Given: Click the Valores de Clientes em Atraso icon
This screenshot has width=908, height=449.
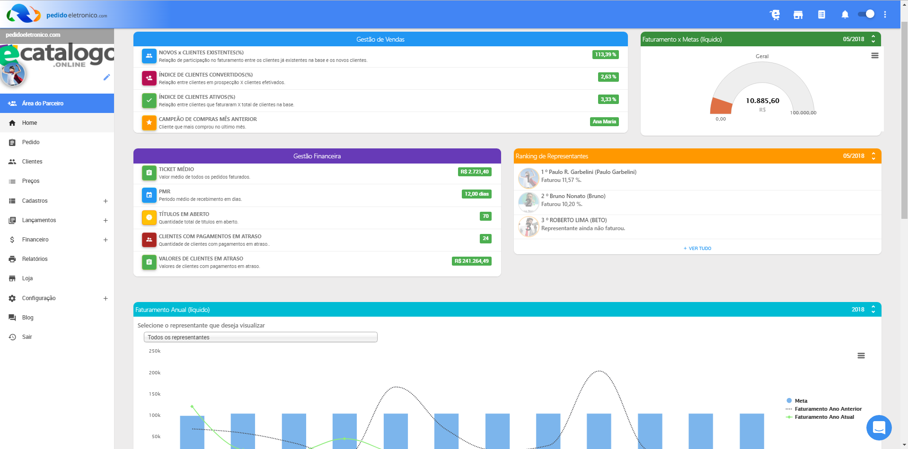Looking at the screenshot, I should click(x=149, y=262).
